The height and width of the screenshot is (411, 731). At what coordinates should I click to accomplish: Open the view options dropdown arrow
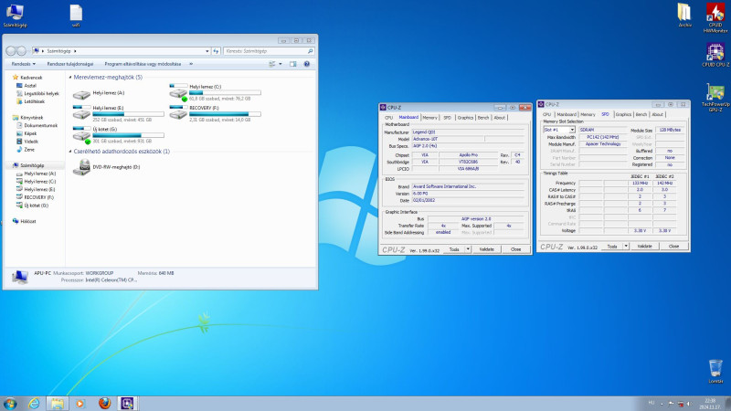point(281,64)
